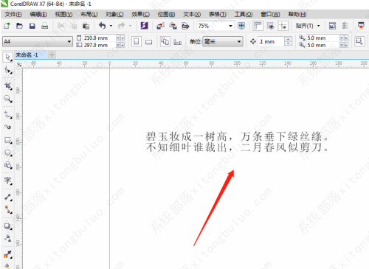The width and height of the screenshot is (369, 269).
Task: Select the Text tool (字)
Action: click(8, 181)
